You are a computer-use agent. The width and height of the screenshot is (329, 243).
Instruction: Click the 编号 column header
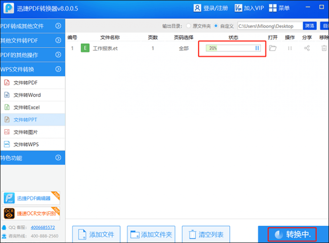pos(72,37)
